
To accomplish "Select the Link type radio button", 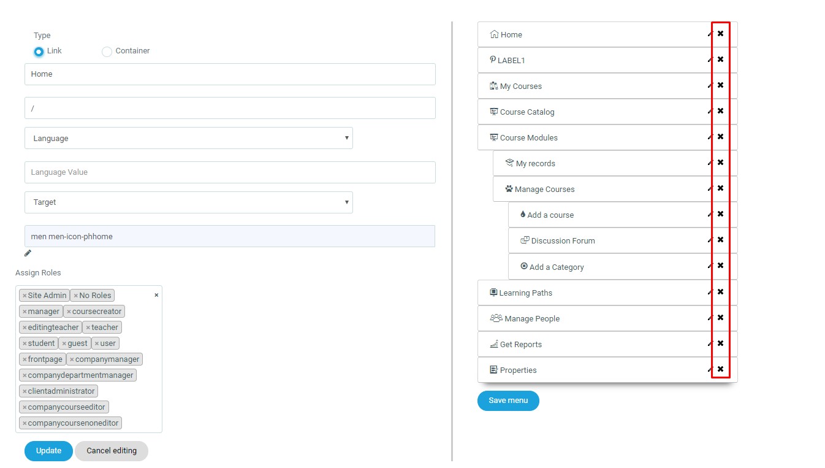I will [x=39, y=52].
